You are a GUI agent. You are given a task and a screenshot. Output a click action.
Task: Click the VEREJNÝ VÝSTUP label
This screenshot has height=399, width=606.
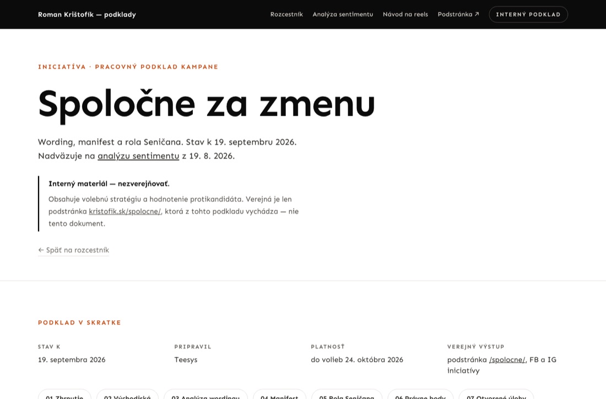[x=476, y=347]
